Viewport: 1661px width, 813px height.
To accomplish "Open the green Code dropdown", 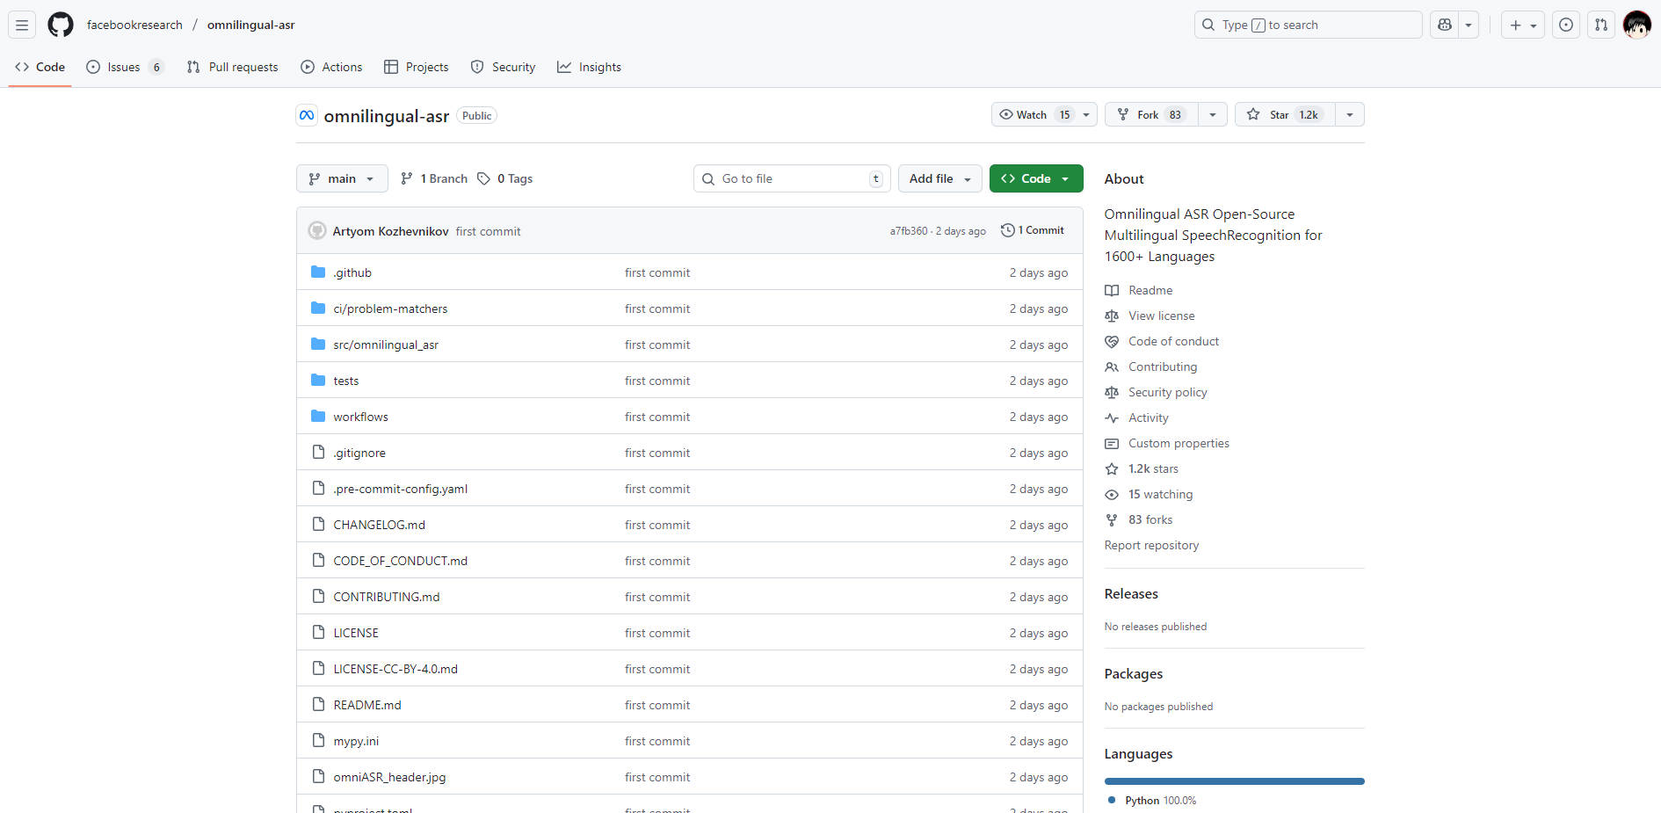I will 1035,178.
